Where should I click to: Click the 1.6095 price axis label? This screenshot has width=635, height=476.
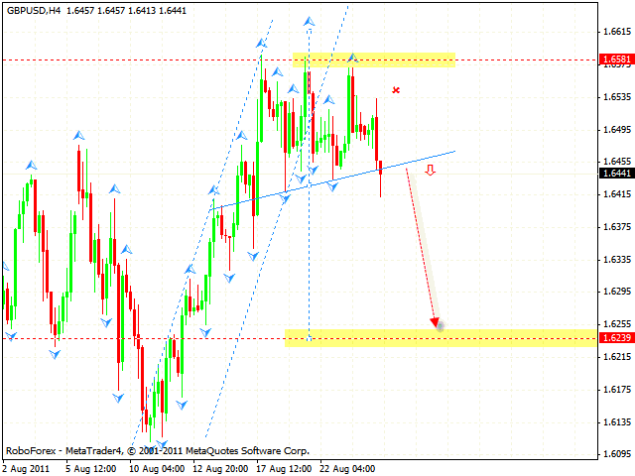point(617,454)
